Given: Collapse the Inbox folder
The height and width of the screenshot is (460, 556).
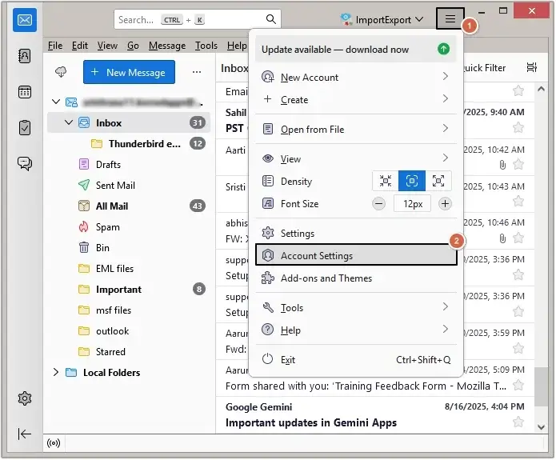Looking at the screenshot, I should point(69,122).
